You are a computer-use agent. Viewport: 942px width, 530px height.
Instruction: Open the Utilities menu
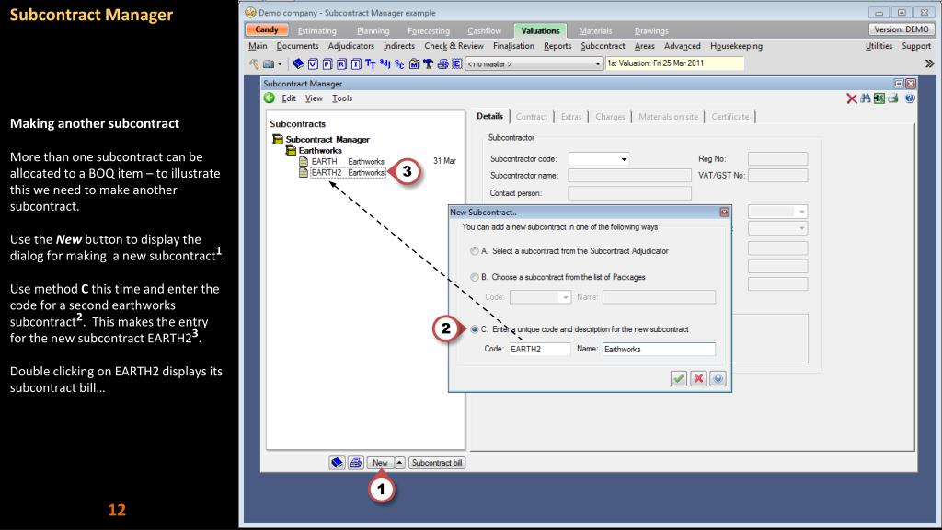[x=879, y=46]
